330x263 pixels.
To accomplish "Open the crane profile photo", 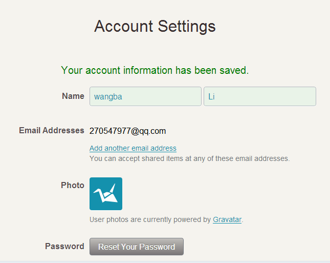I will click(106, 194).
